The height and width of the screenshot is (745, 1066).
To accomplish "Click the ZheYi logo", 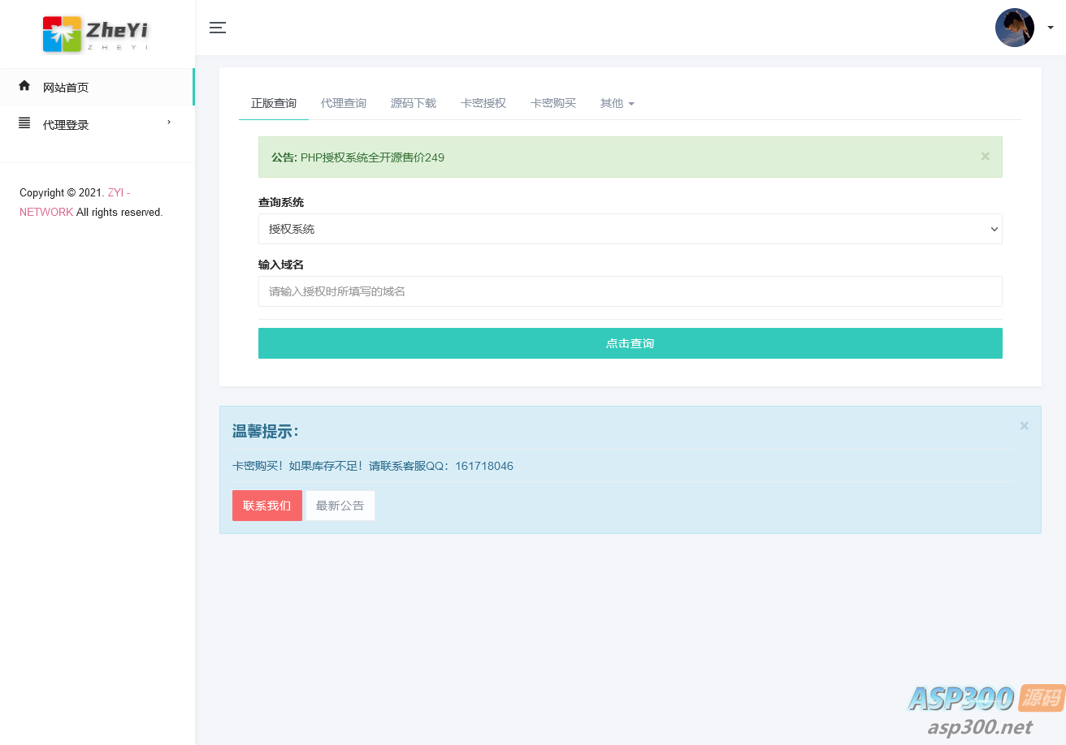I will click(96, 34).
